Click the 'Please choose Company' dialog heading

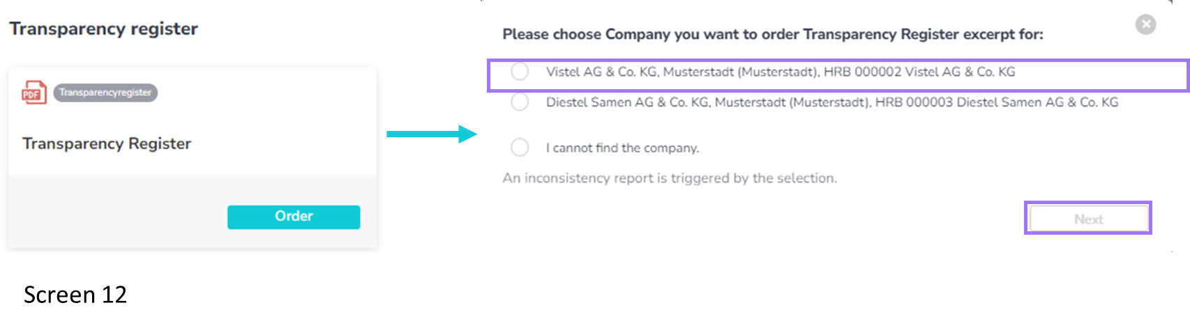pos(773,34)
